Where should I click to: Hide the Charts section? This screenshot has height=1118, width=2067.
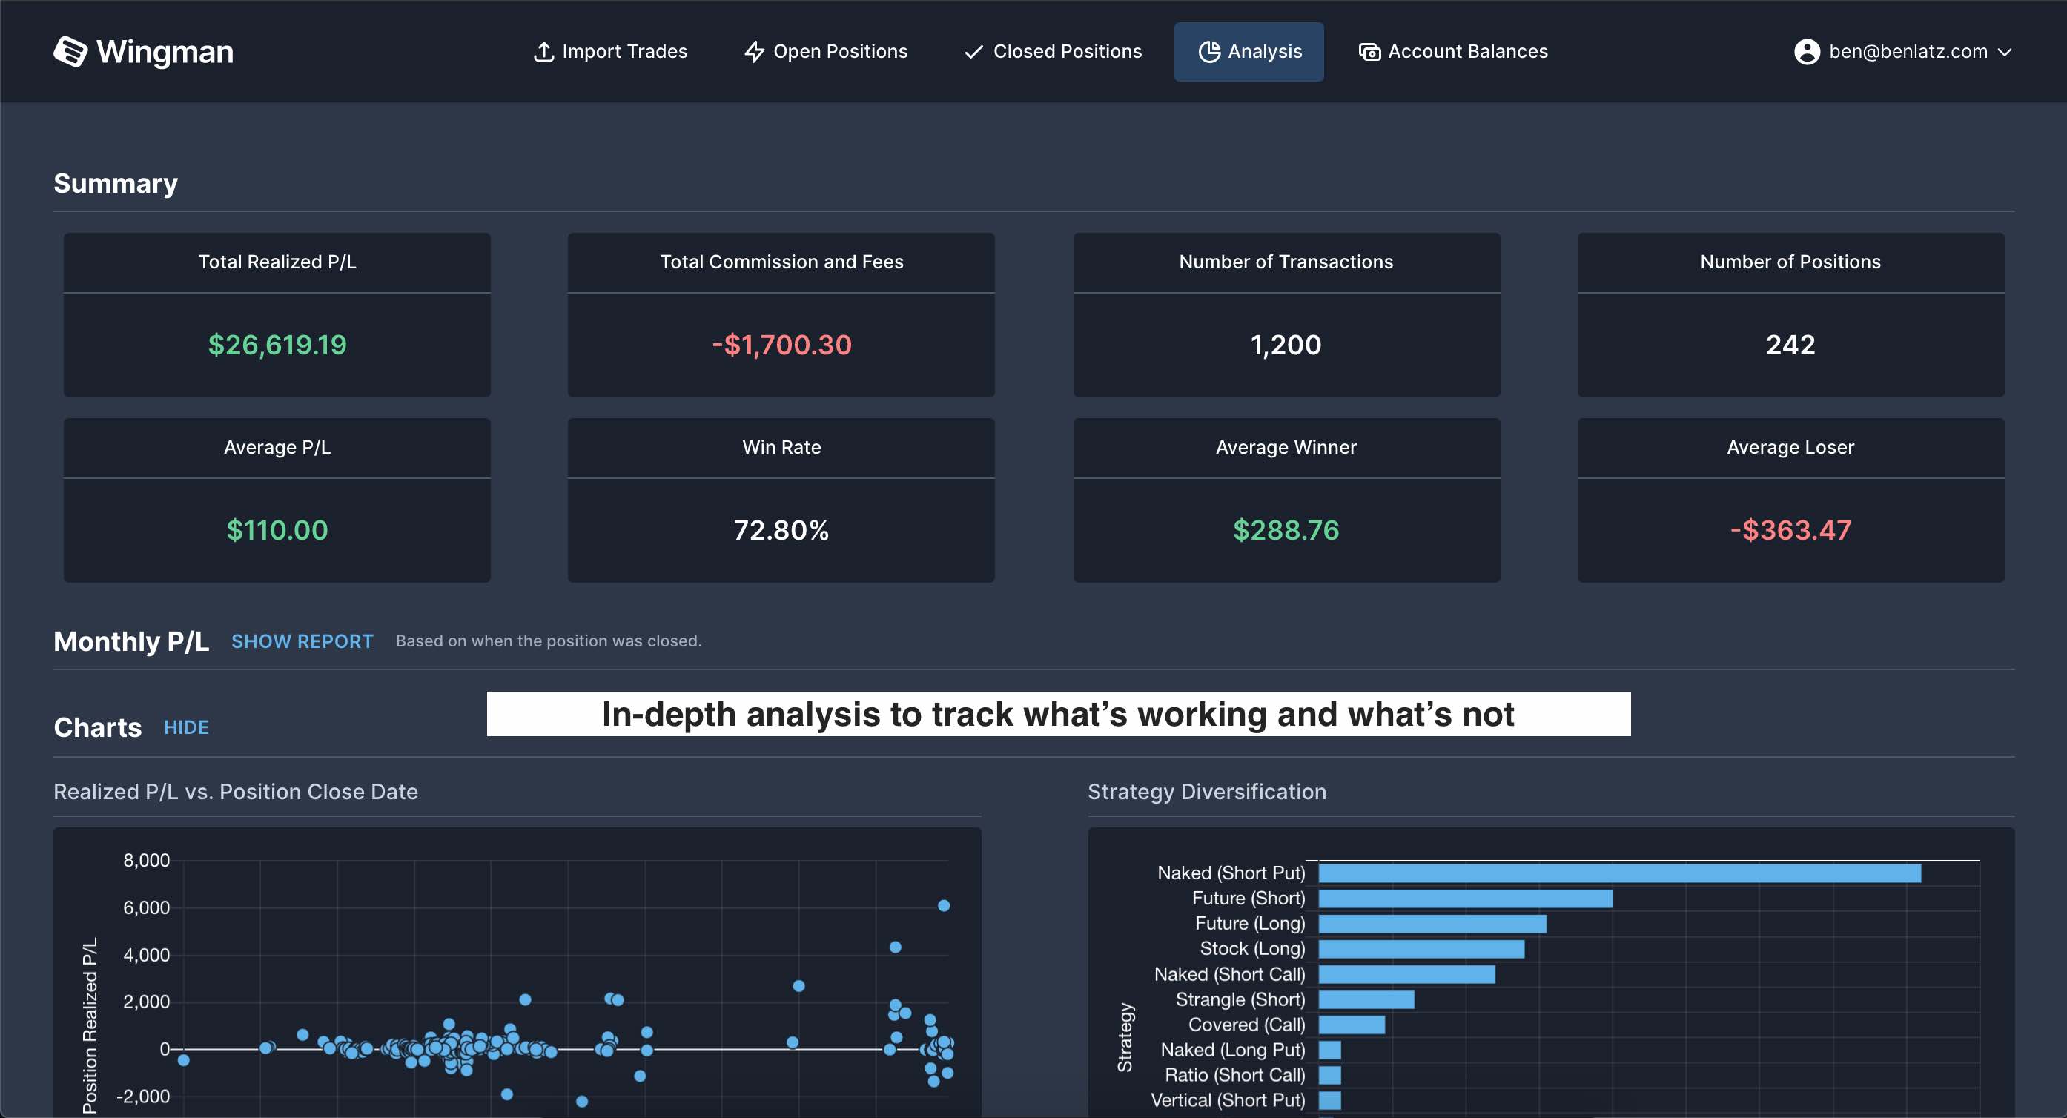[186, 727]
